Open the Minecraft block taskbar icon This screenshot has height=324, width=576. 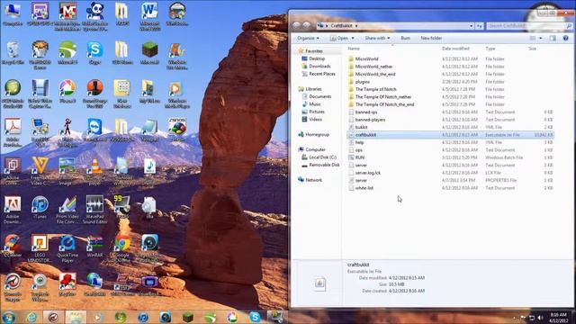188,317
